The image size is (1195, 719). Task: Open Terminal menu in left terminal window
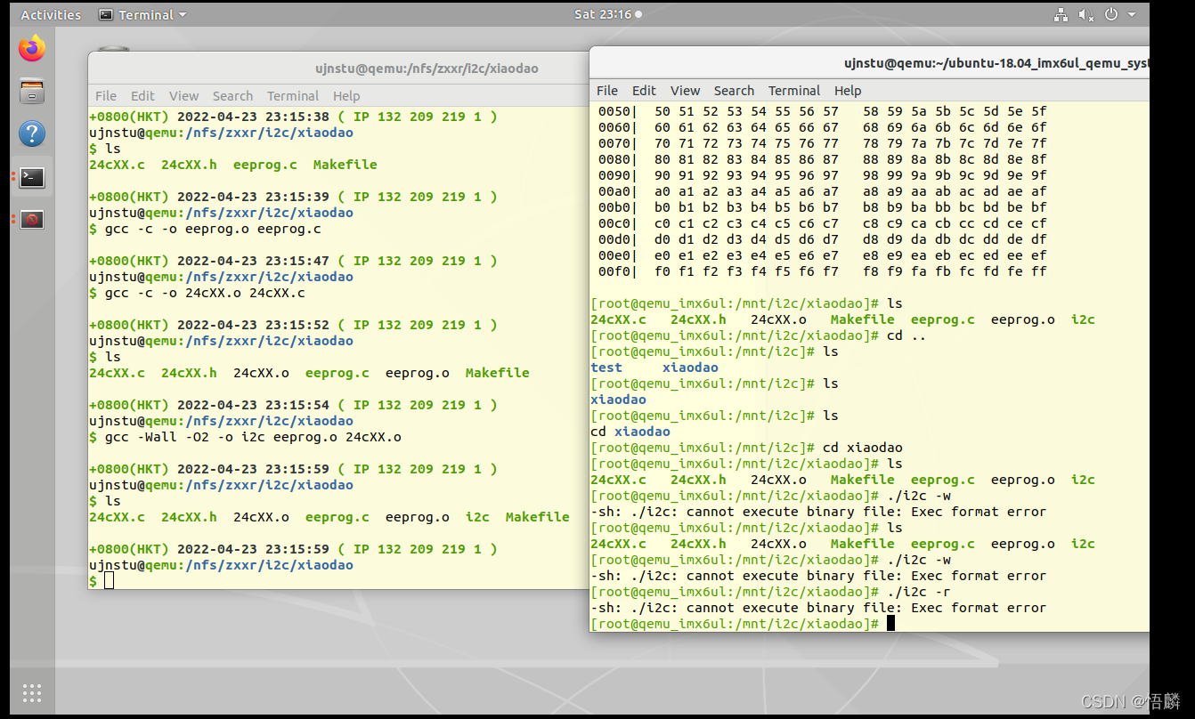293,96
